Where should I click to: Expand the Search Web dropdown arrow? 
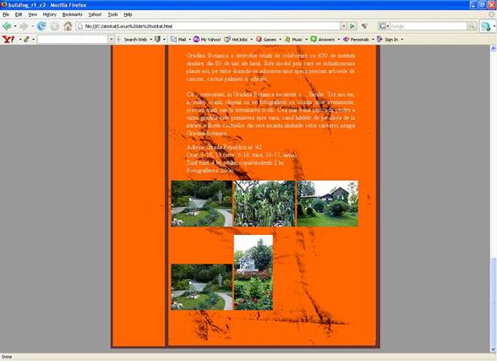[x=150, y=40]
